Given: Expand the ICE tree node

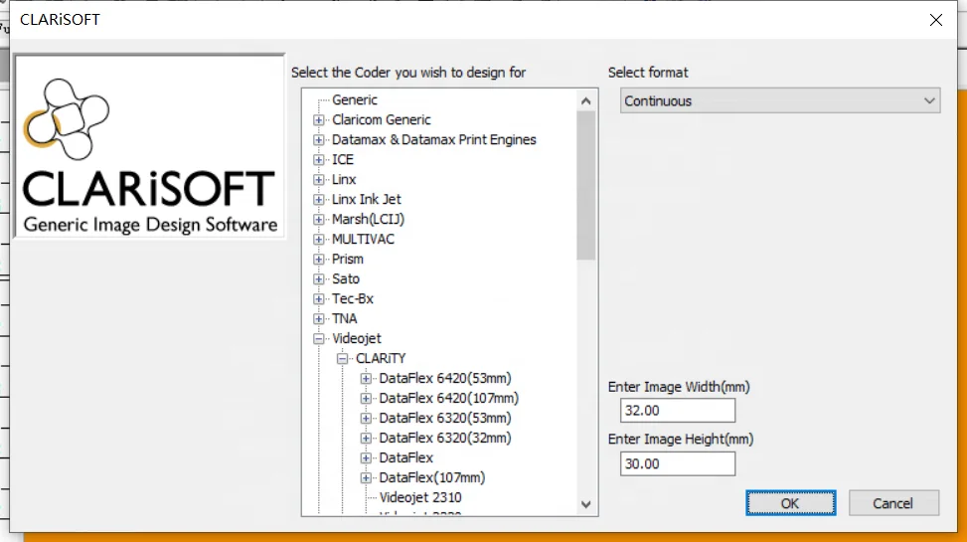Looking at the screenshot, I should click(x=319, y=160).
